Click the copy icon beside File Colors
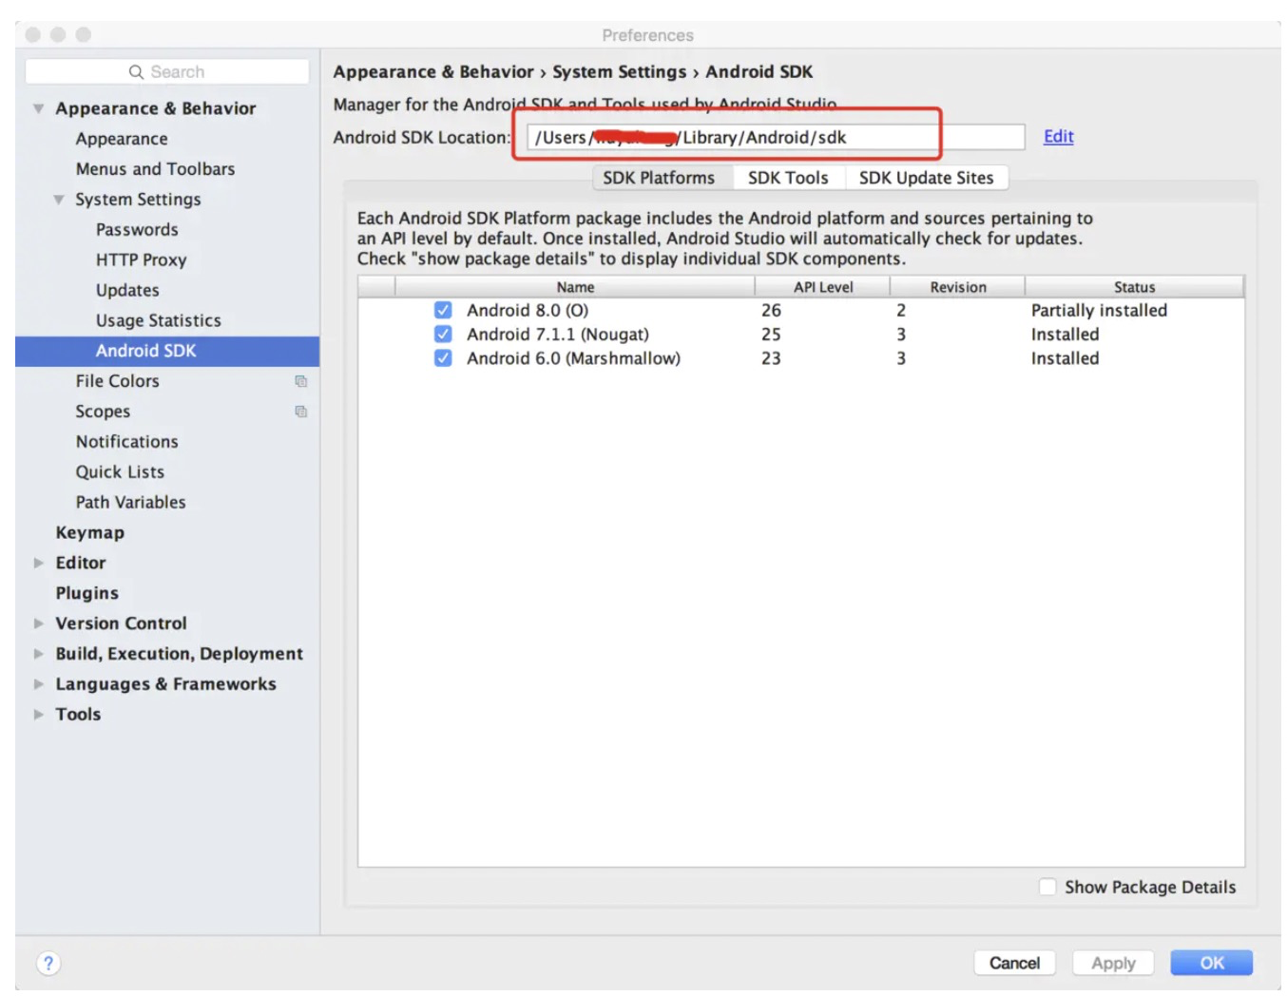Image resolution: width=1287 pixels, height=996 pixels. coord(301,381)
